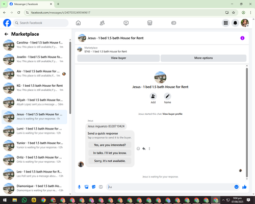Record a voice clip with microphone
Screen dimensions: 255x204
[x=79, y=187]
